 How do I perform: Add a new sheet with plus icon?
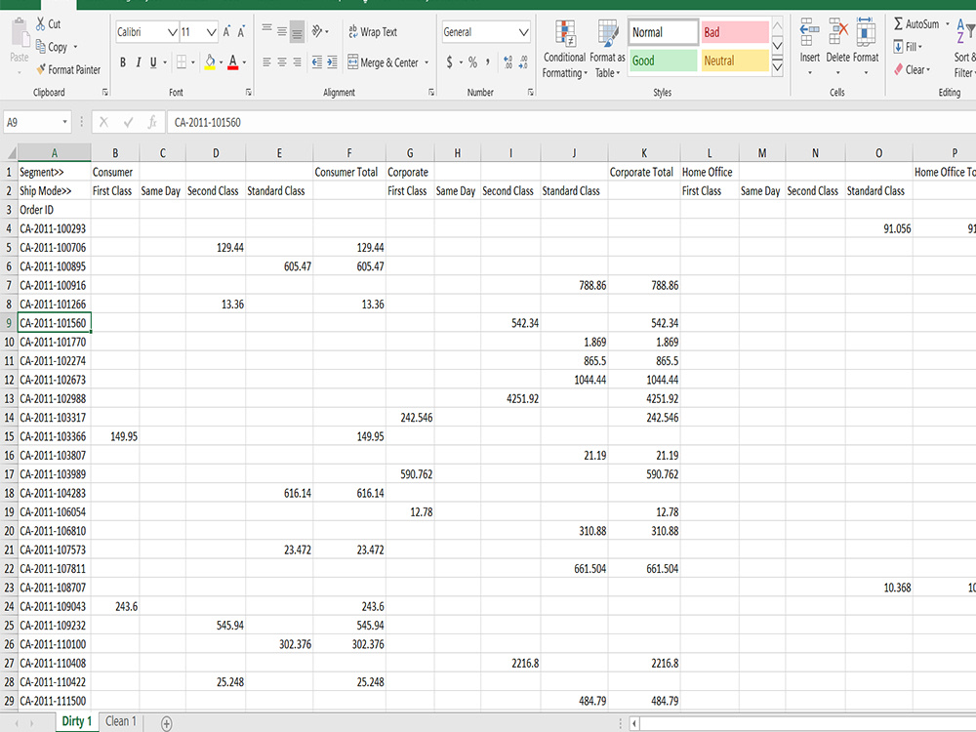point(166,722)
